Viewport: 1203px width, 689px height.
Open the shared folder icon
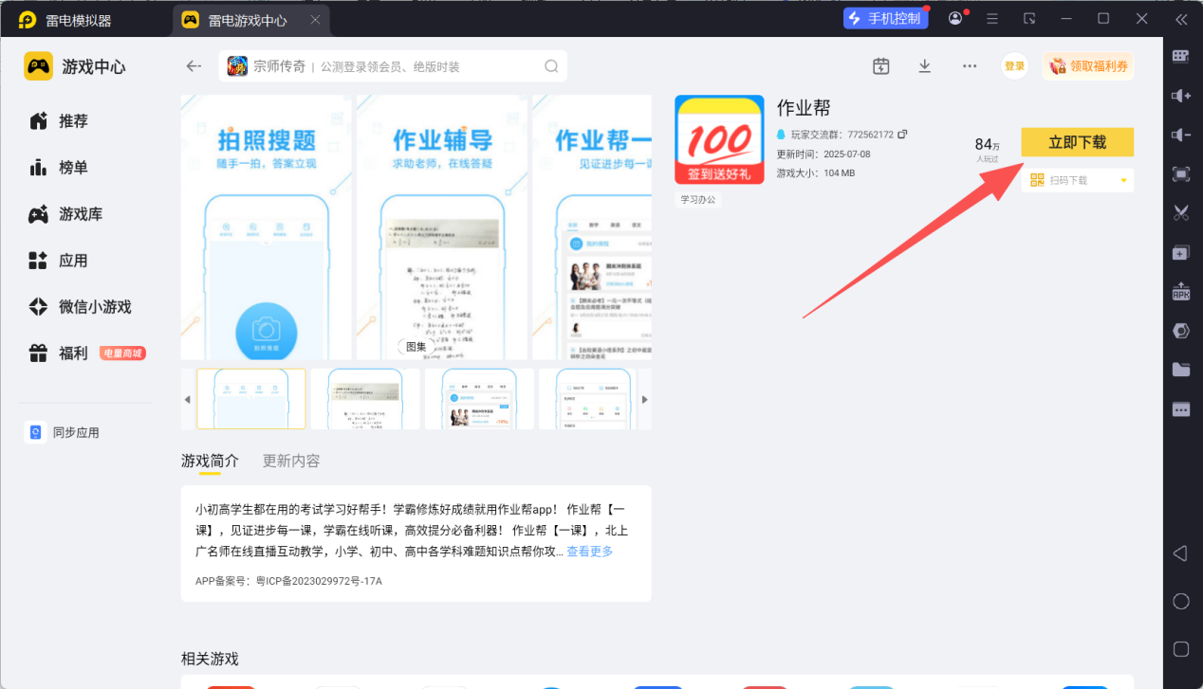1181,370
